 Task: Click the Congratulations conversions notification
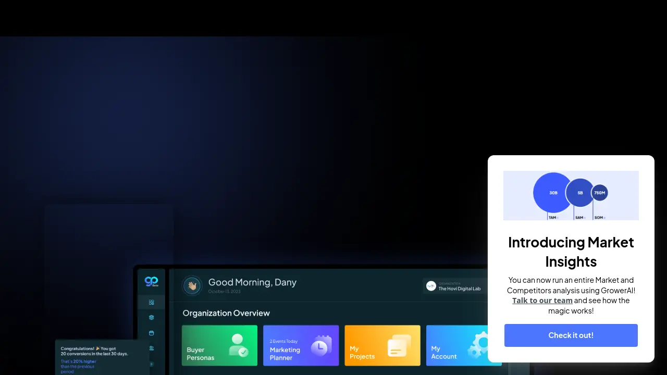(x=102, y=357)
